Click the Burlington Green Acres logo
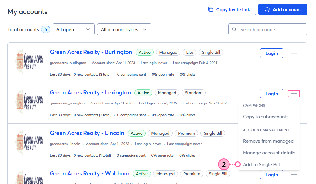This screenshot has width=316, height=184. [x=29, y=62]
